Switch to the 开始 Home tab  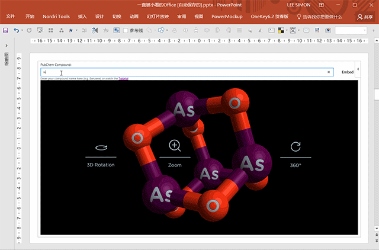point(30,17)
